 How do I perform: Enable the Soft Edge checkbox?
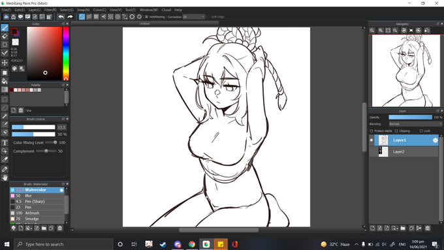(209, 17)
